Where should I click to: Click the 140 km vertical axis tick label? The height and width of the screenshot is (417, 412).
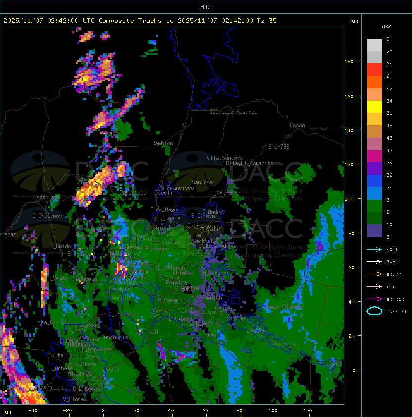(x=349, y=131)
